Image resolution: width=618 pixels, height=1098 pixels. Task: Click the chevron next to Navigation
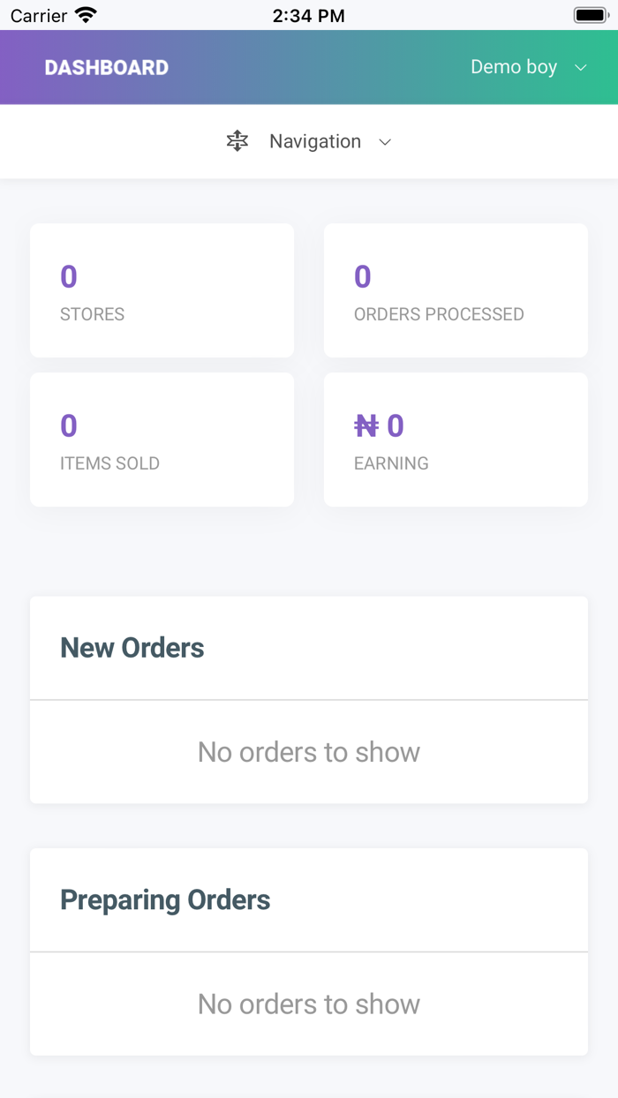click(385, 141)
